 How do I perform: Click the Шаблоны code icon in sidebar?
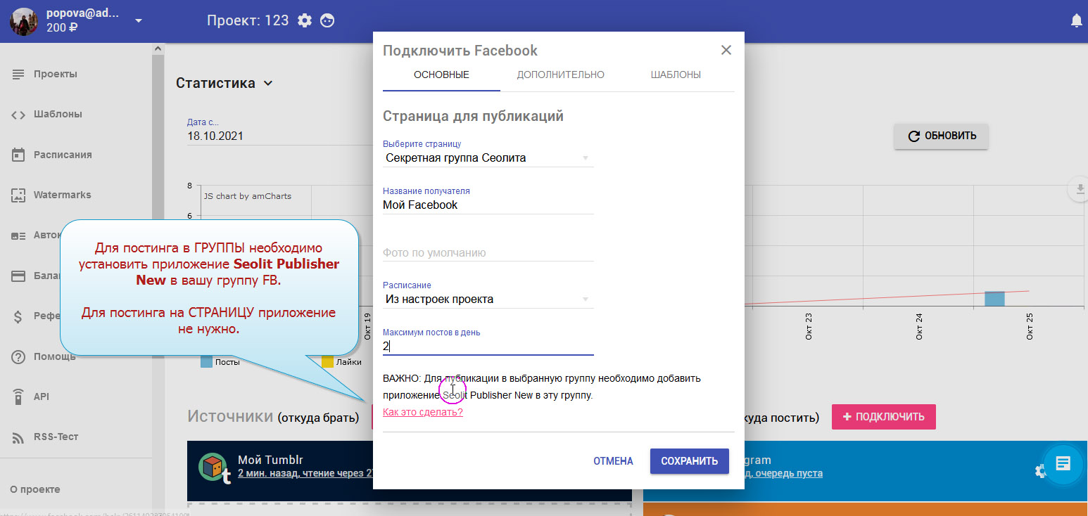click(18, 115)
